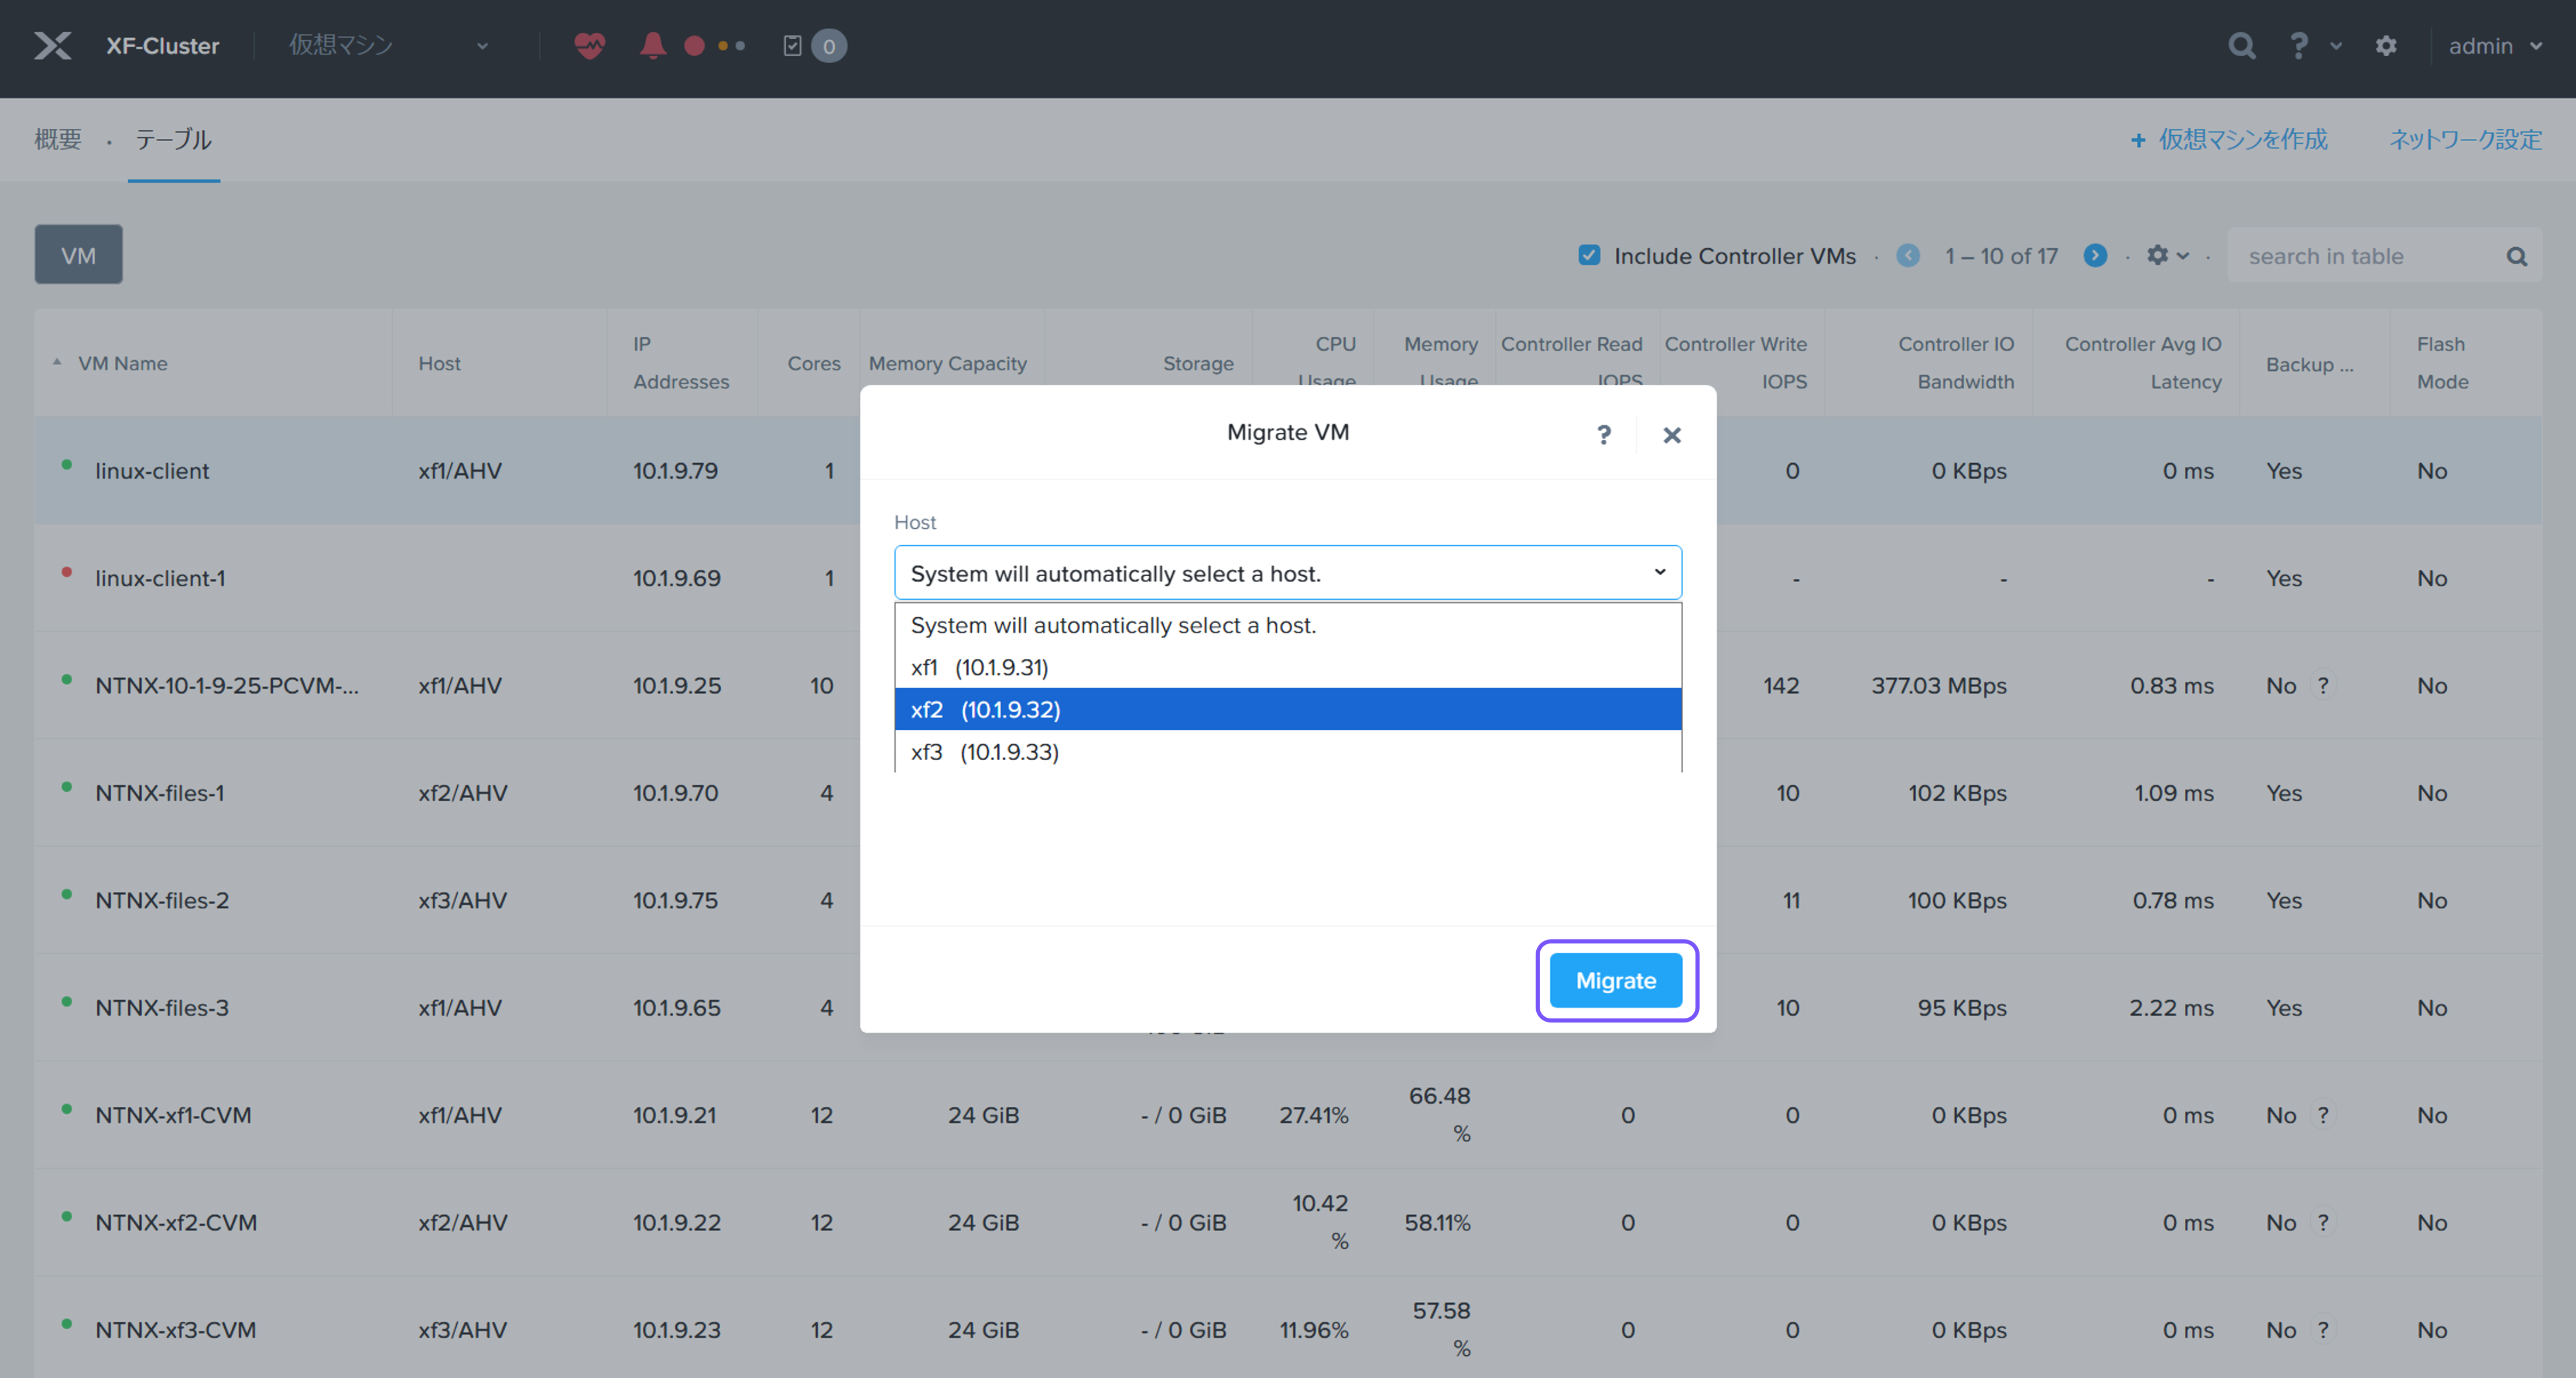The height and width of the screenshot is (1378, 2576).
Task: Switch to the 概要 tab
Action: point(58,139)
